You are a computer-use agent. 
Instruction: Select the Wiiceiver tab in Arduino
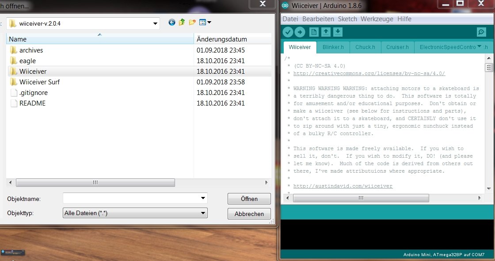pos(300,47)
